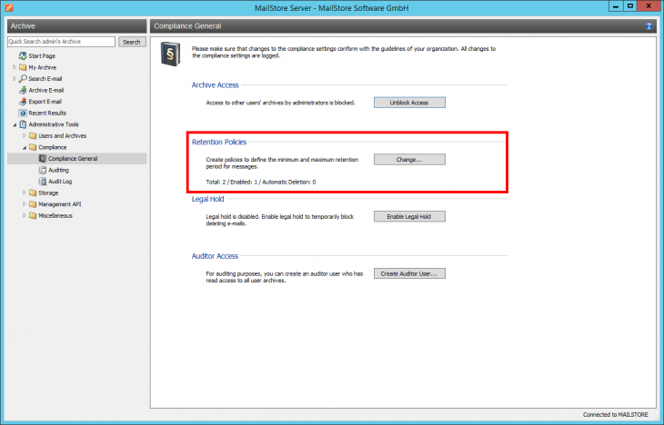
Task: Maximize the MailStore Server window
Action: [630, 6]
